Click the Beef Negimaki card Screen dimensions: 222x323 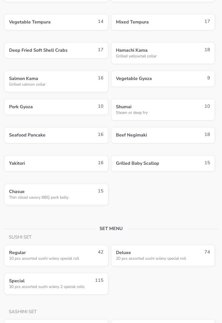163,135
